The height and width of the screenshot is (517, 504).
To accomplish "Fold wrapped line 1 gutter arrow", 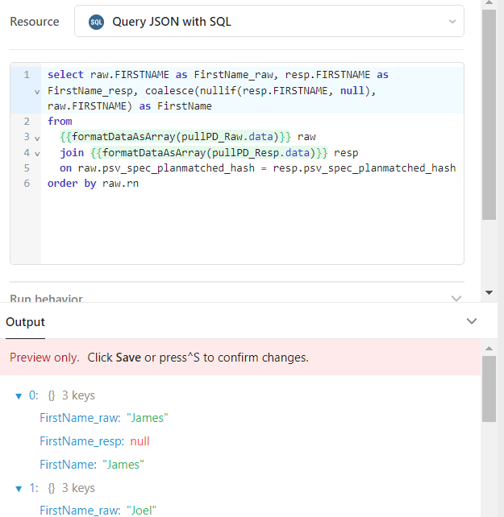I will (x=37, y=91).
